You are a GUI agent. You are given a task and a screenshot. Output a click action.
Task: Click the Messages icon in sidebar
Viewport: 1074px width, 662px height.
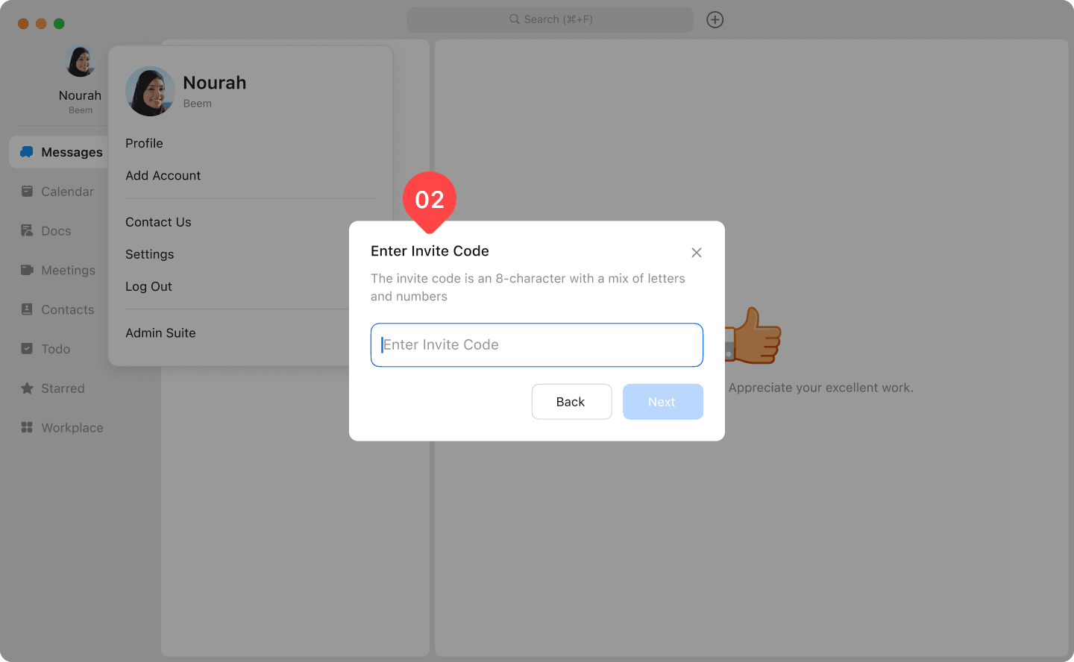(27, 152)
